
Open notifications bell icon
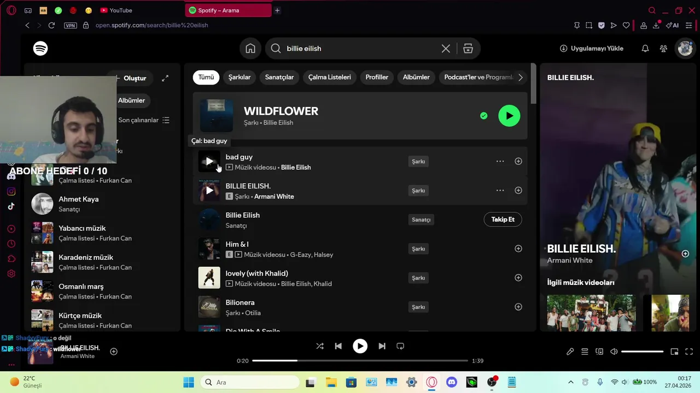pos(645,49)
